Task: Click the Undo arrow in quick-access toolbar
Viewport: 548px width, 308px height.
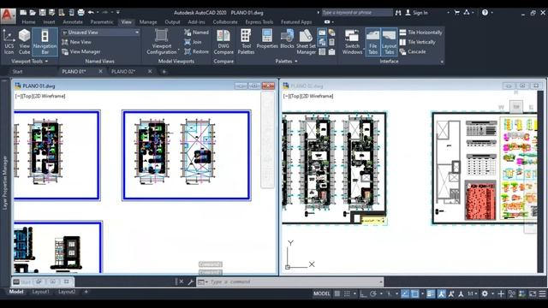Action: 91,13
